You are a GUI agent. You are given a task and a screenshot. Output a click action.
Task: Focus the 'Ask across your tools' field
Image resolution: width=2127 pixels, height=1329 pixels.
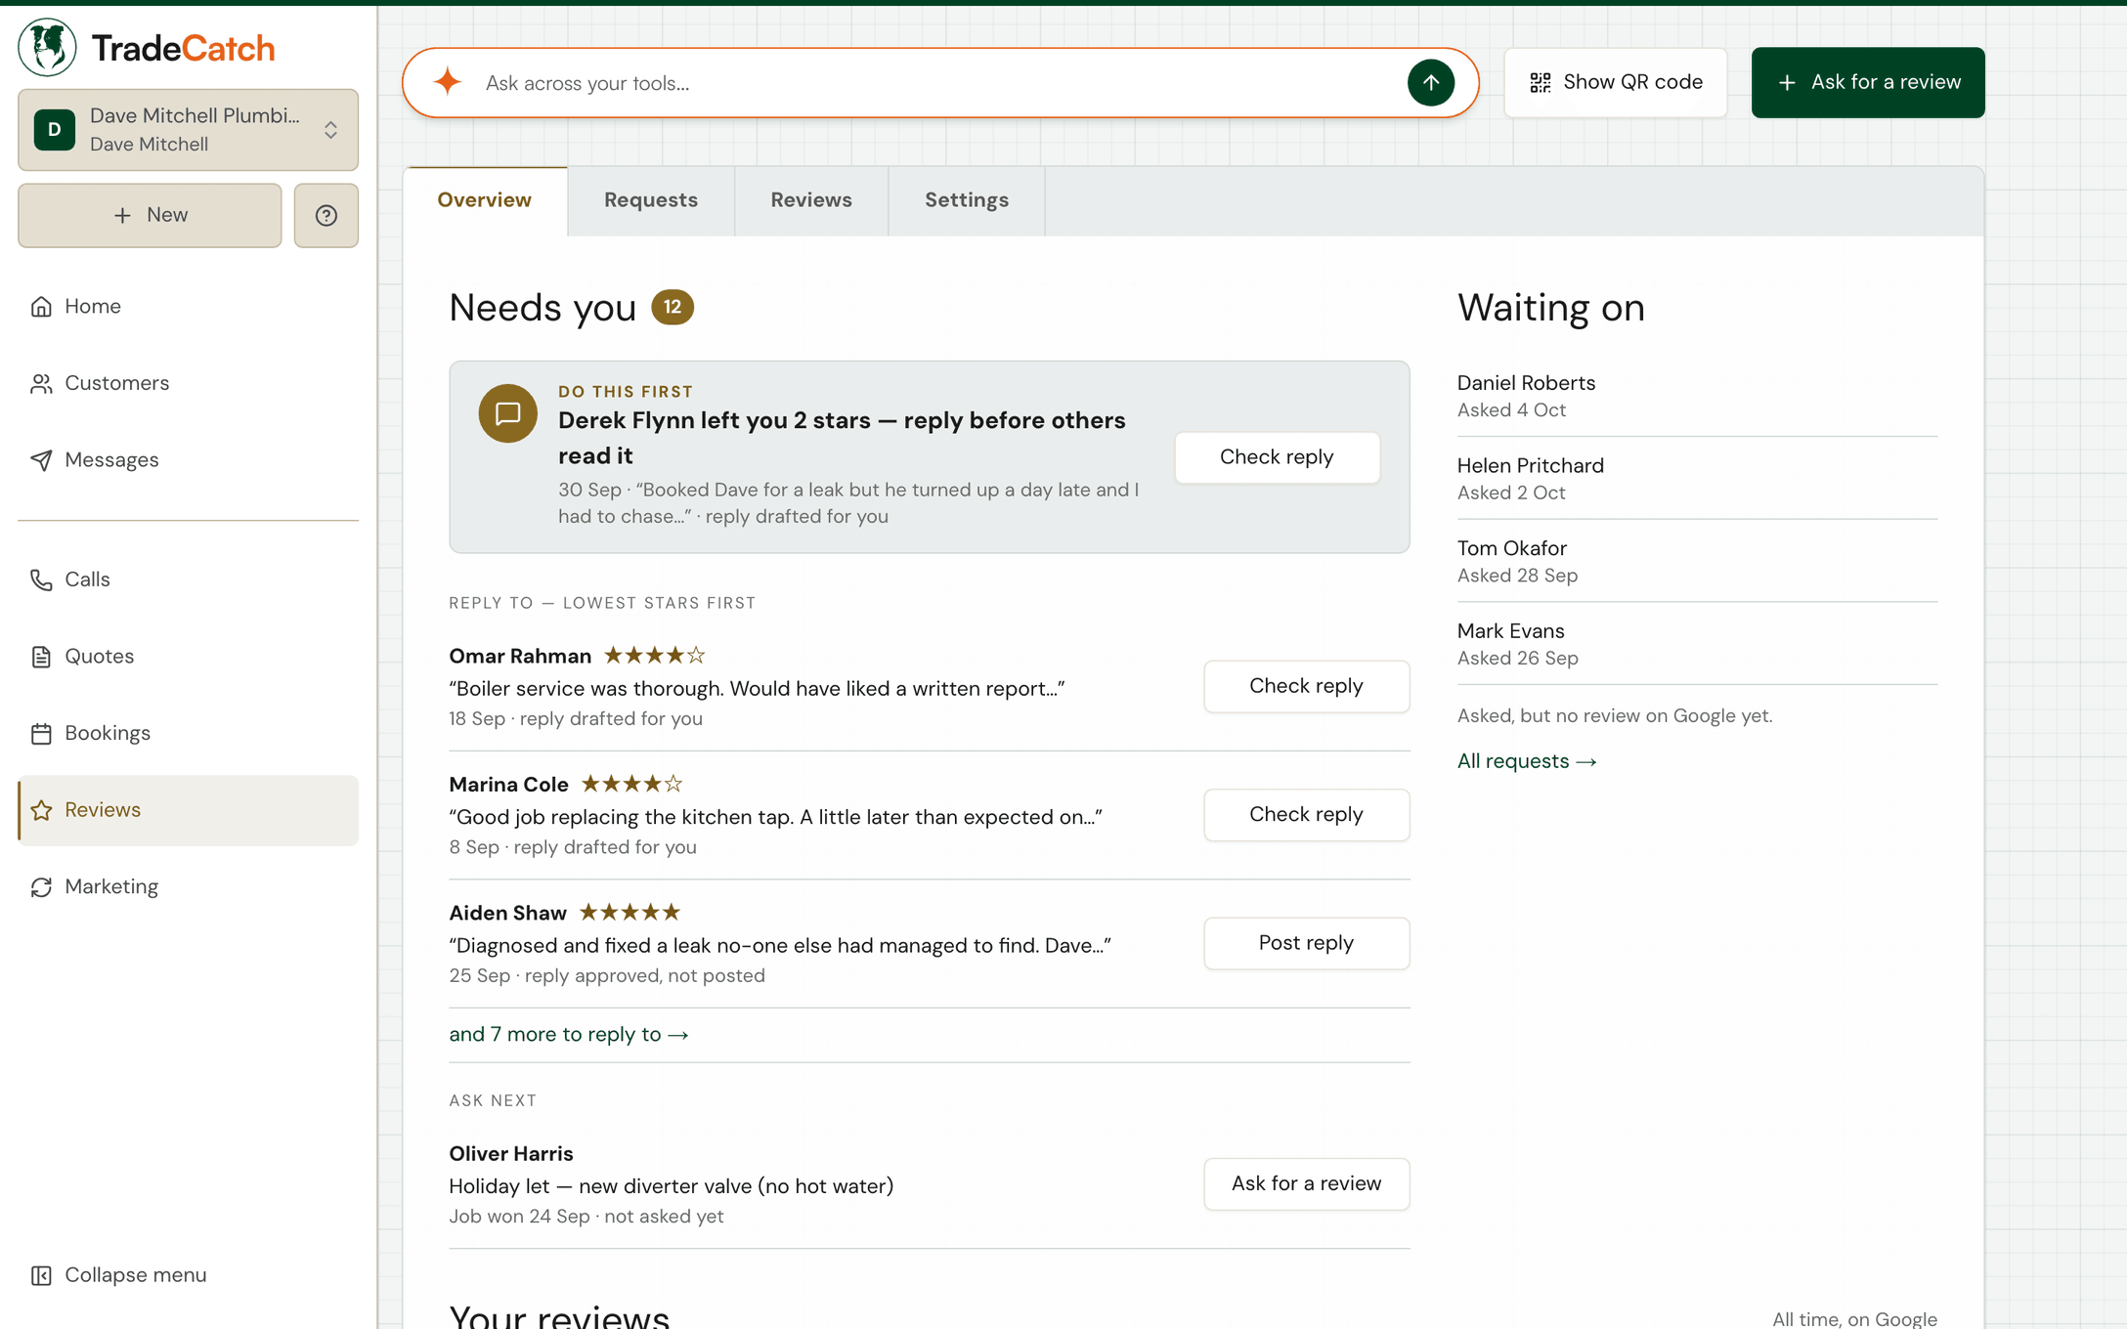(940, 83)
